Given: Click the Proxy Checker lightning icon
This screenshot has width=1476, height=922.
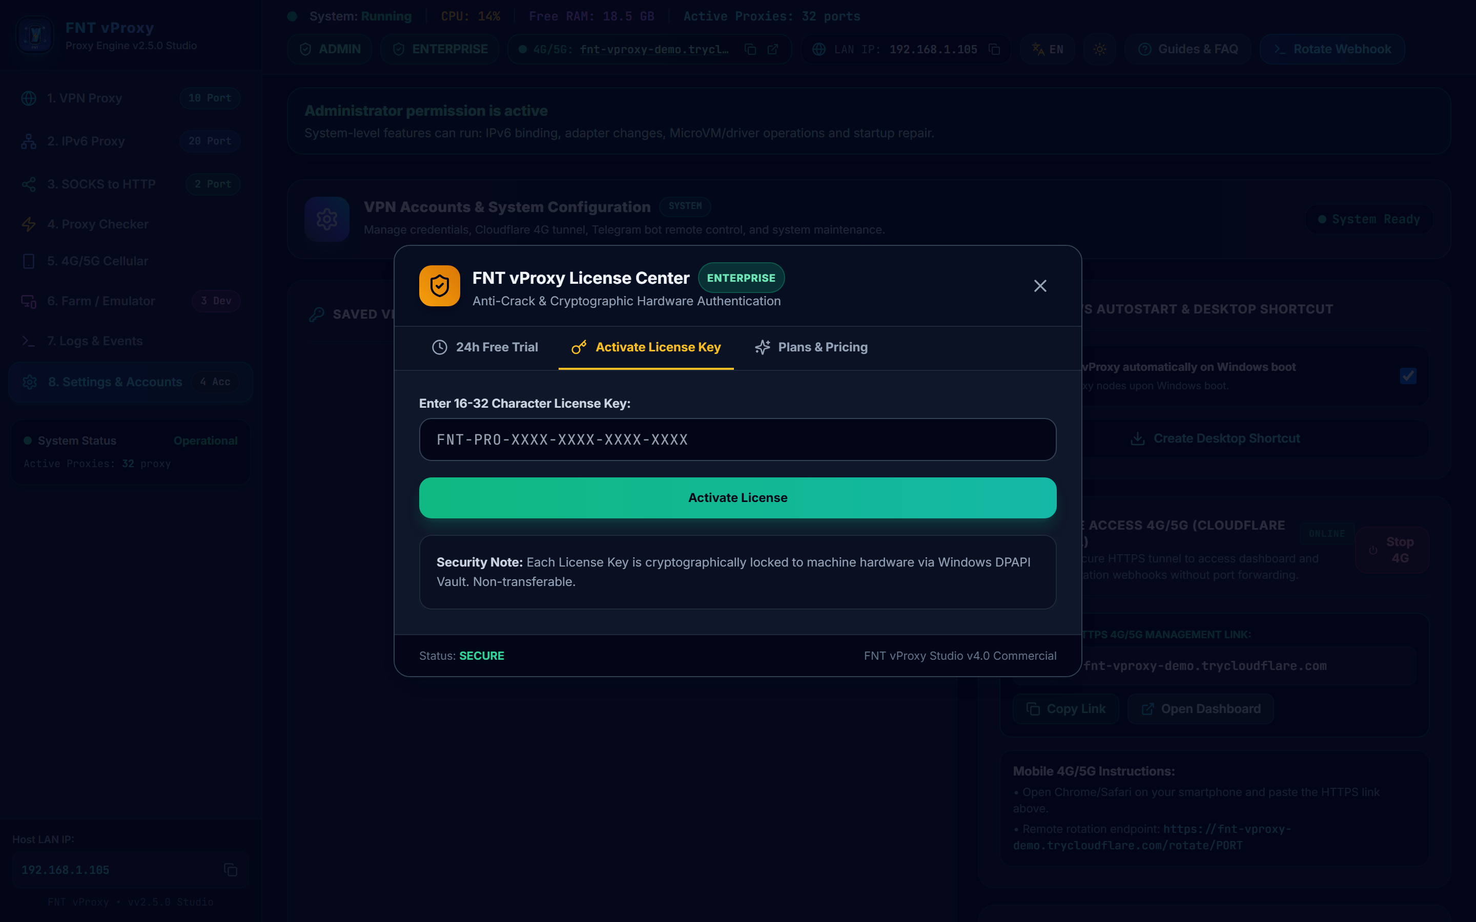Looking at the screenshot, I should 29,224.
